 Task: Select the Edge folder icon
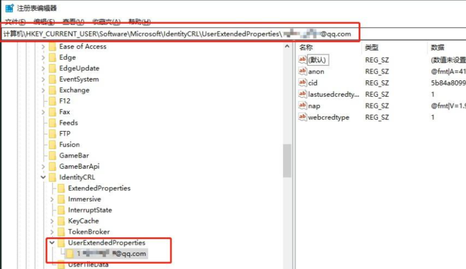pos(52,57)
